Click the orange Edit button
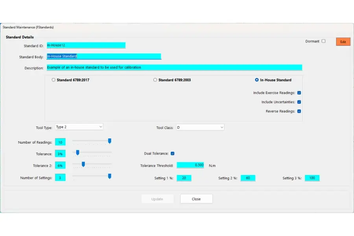The image size is (354, 236). [x=343, y=41]
